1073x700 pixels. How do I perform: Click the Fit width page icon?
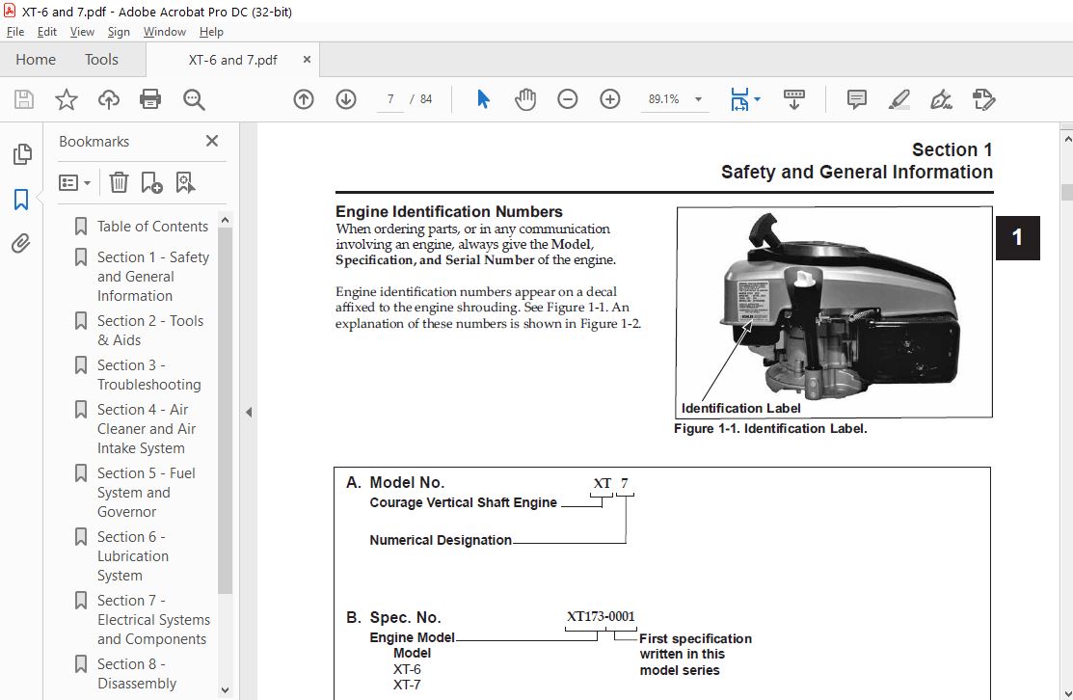739,99
